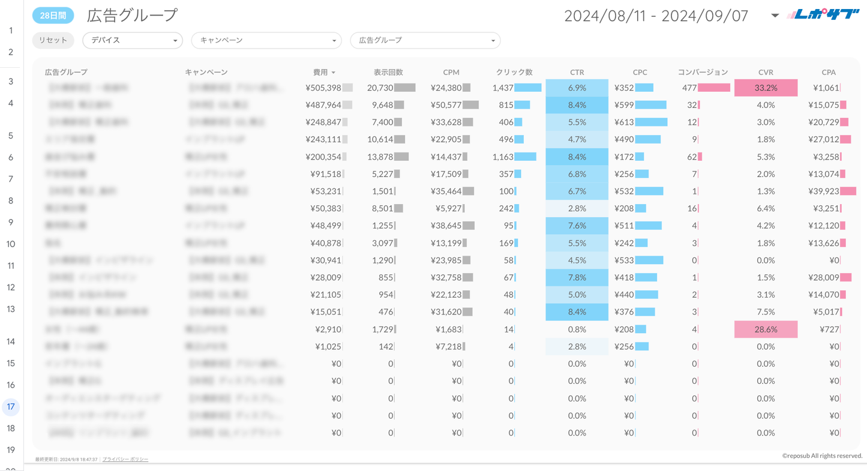Click the pink 28.6% CVR cell
This screenshot has height=471, width=867.
(766, 329)
